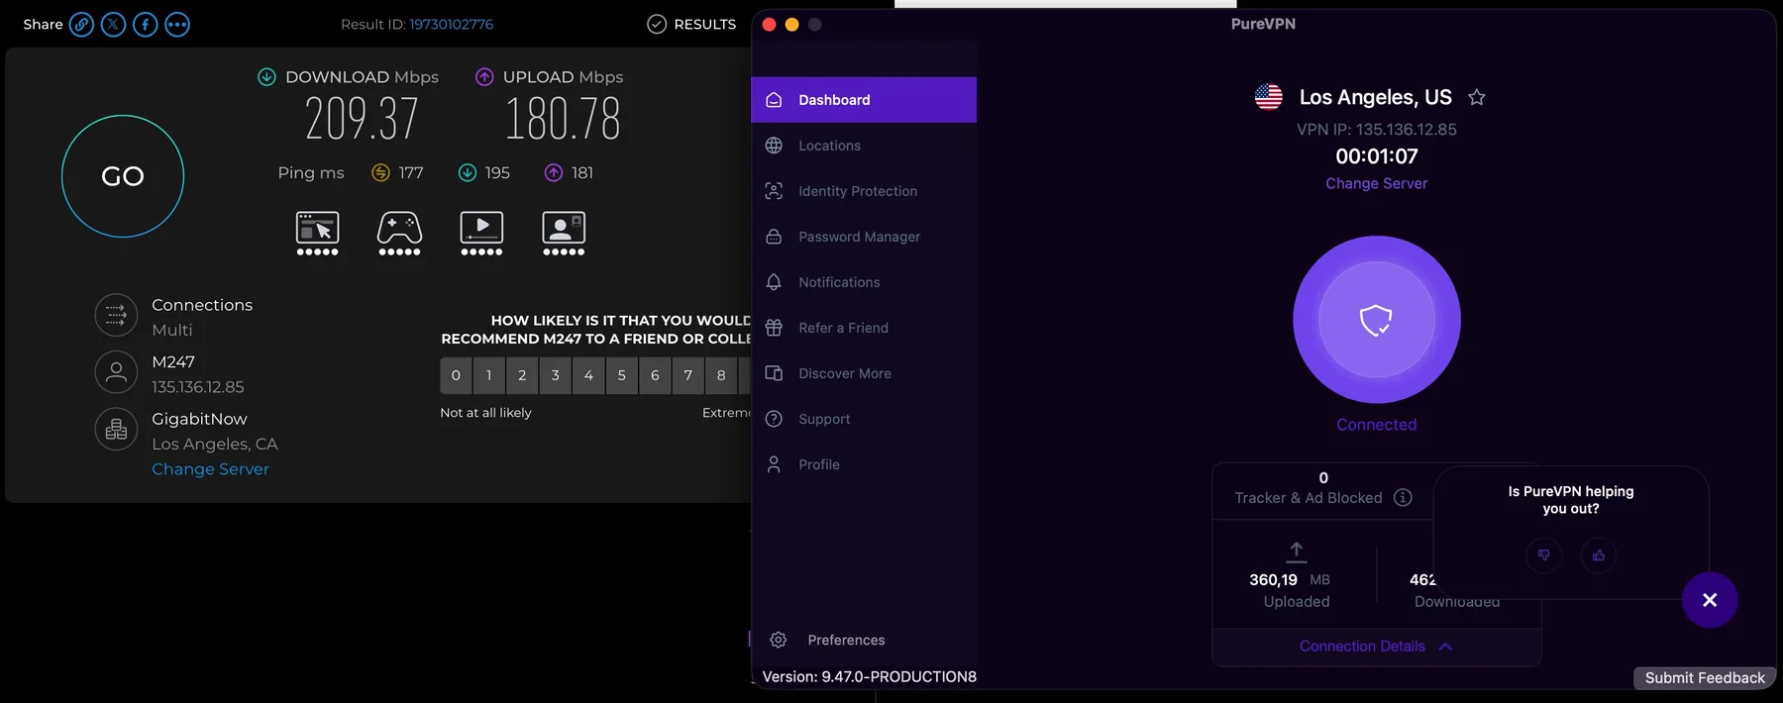Copy the Speedtest share link icon
The image size is (1783, 703).
pos(81,25)
